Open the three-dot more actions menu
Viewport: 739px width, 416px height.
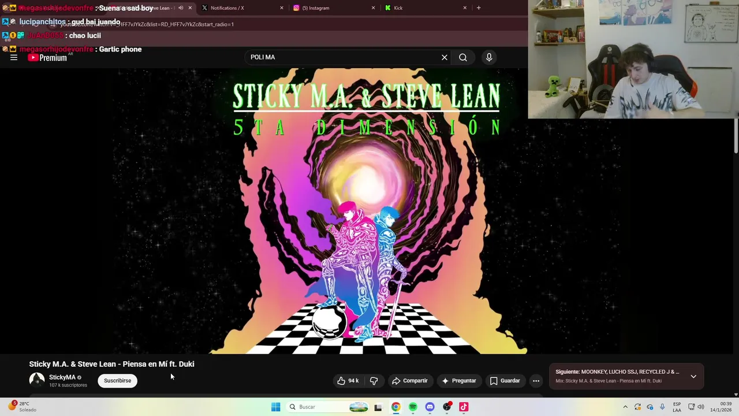pos(536,381)
